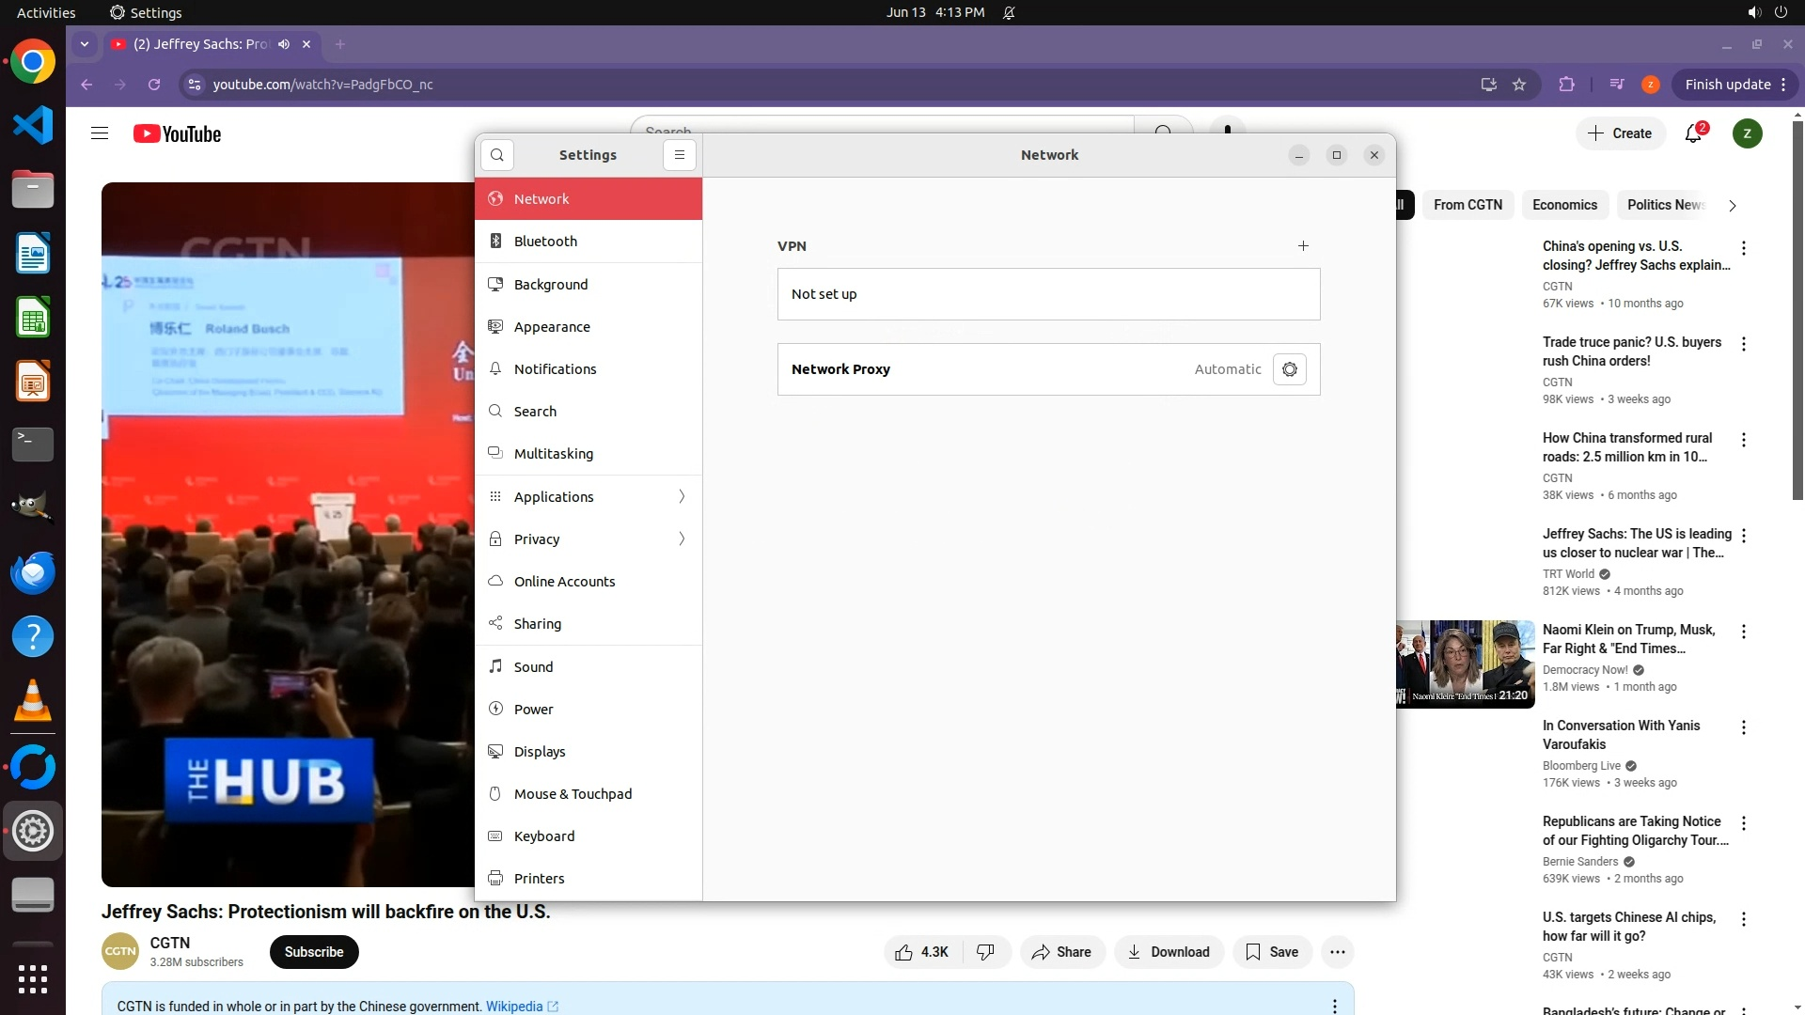Open Chrome extensions puzzle icon
Viewport: 1805px width, 1015px height.
click(1566, 85)
